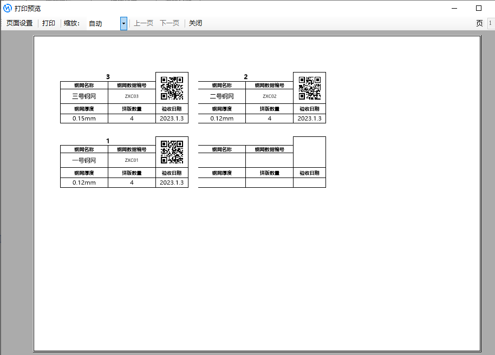Open 页面设置 page setup
This screenshot has width=495, height=355.
(x=19, y=23)
